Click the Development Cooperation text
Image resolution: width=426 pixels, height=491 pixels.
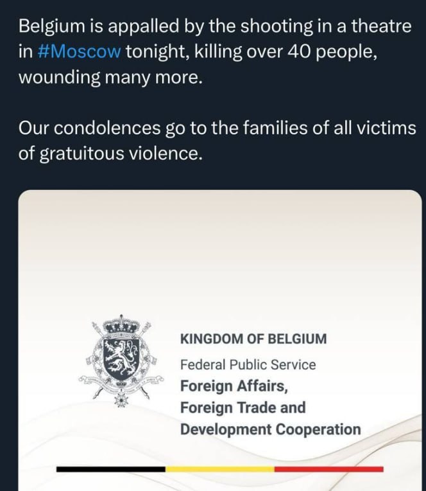coord(270,429)
